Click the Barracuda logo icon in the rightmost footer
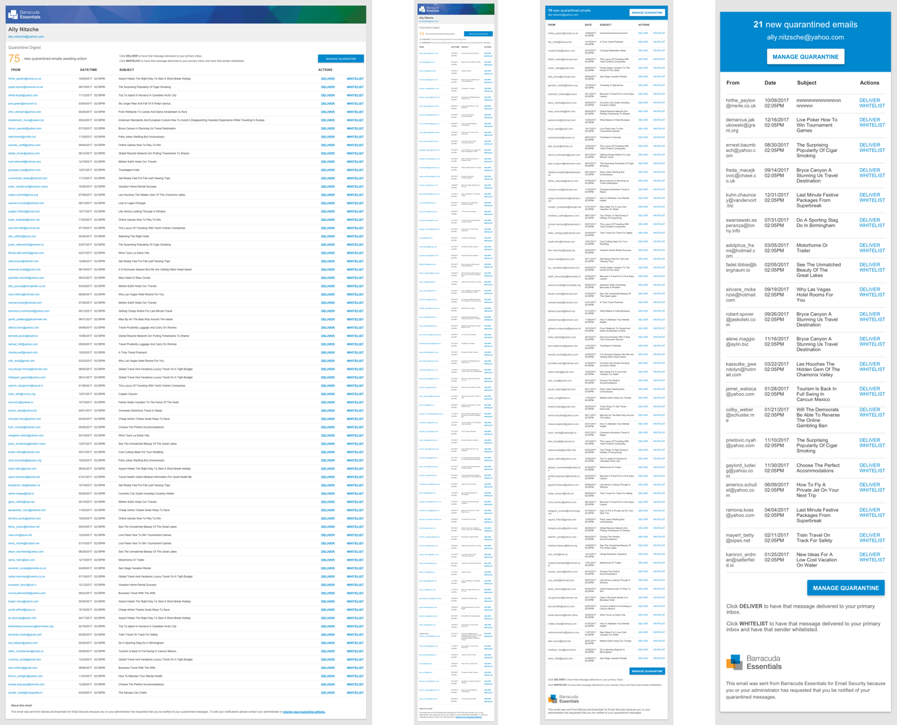Image resolution: width=897 pixels, height=725 pixels. [735, 662]
